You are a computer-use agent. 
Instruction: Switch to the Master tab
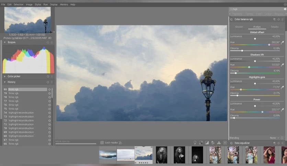239,27
